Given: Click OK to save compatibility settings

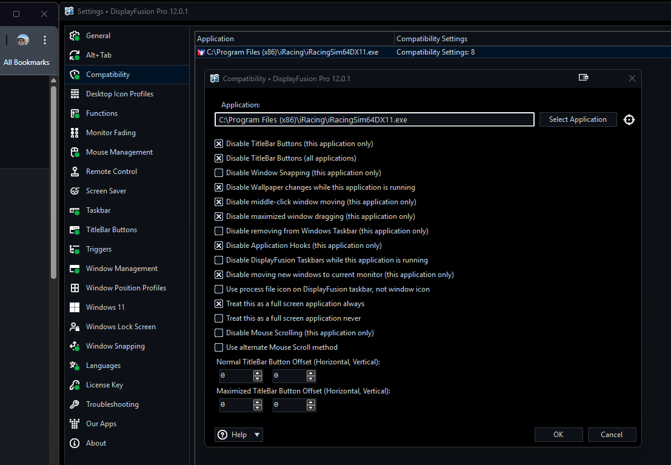Looking at the screenshot, I should tap(558, 435).
